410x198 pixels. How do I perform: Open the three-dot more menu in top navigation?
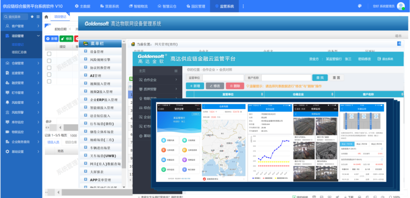pyautogui.click(x=243, y=6)
